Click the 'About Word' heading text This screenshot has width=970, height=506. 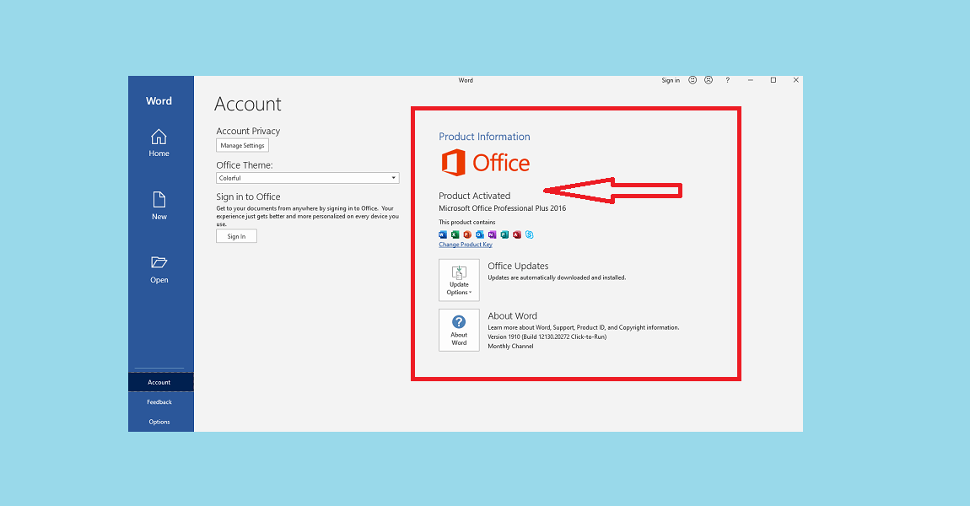512,316
